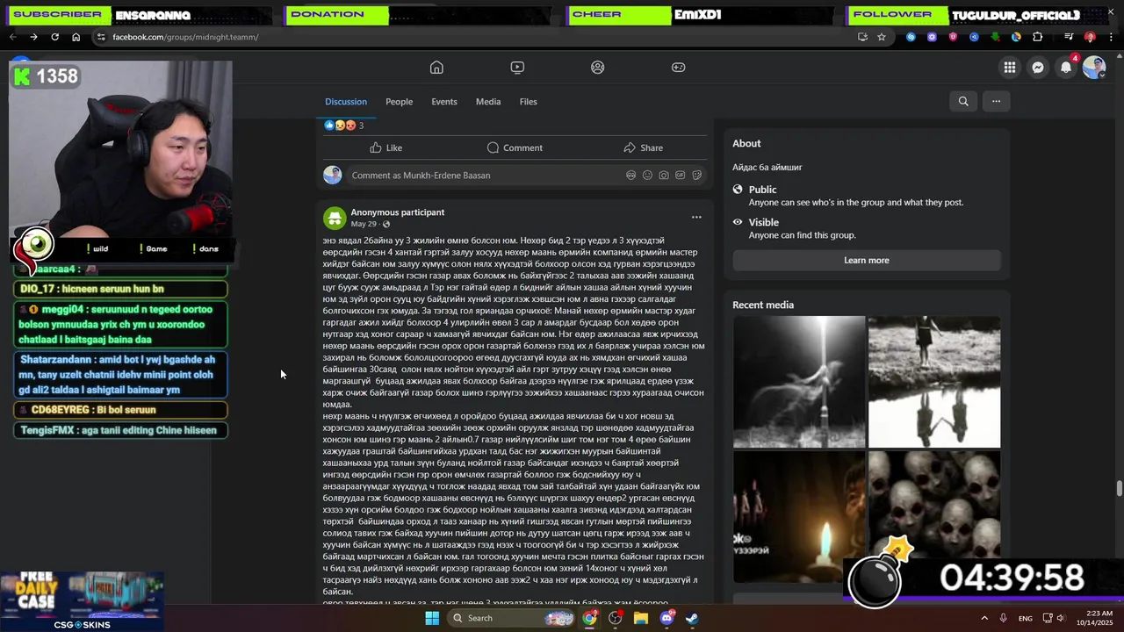Viewport: 1124px width, 632px height.
Task: Click the microphone tray icon
Action: pos(1004,618)
